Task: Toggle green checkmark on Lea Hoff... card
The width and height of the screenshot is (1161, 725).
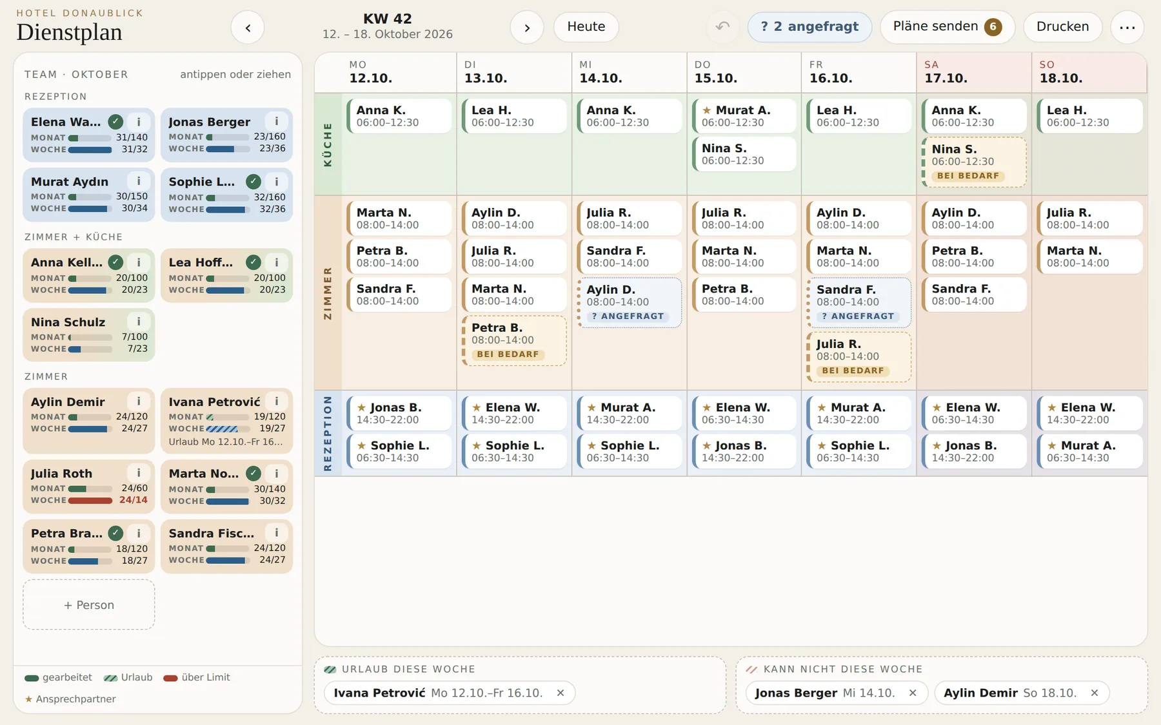Action: [x=253, y=262]
